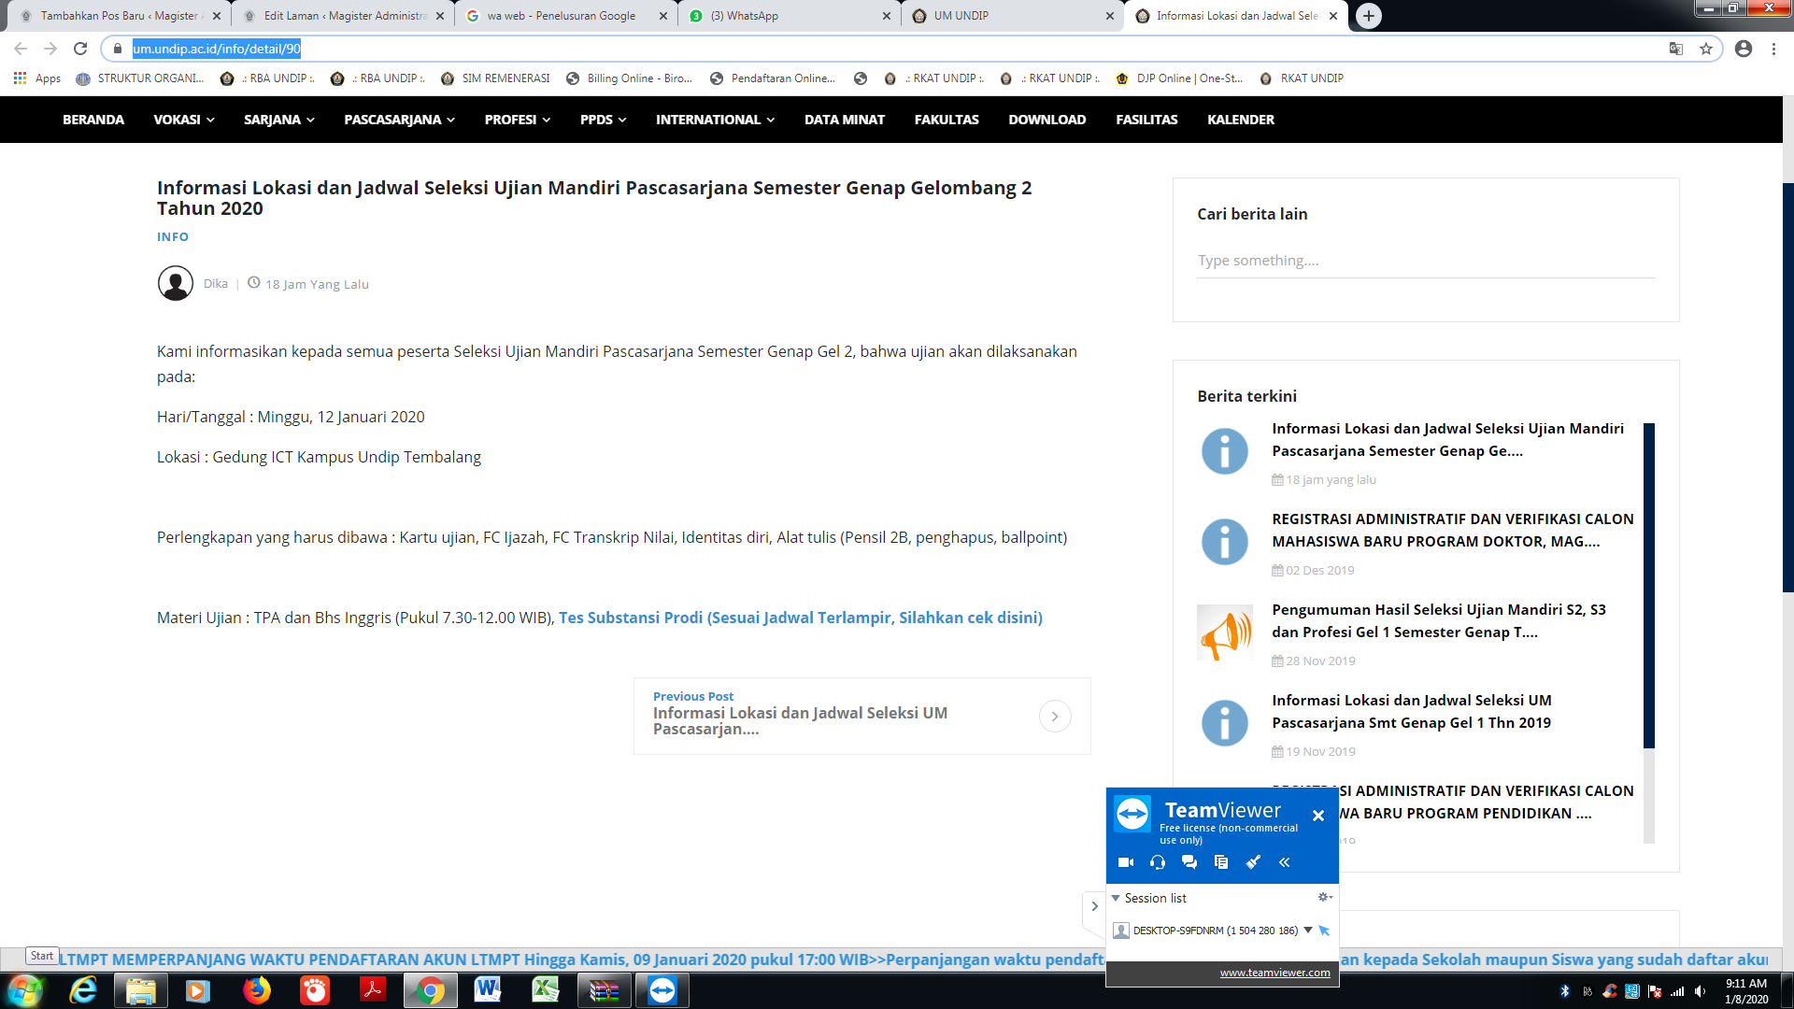Open TeamViewer session settings gear dropdown
1794x1009 pixels.
click(1324, 897)
